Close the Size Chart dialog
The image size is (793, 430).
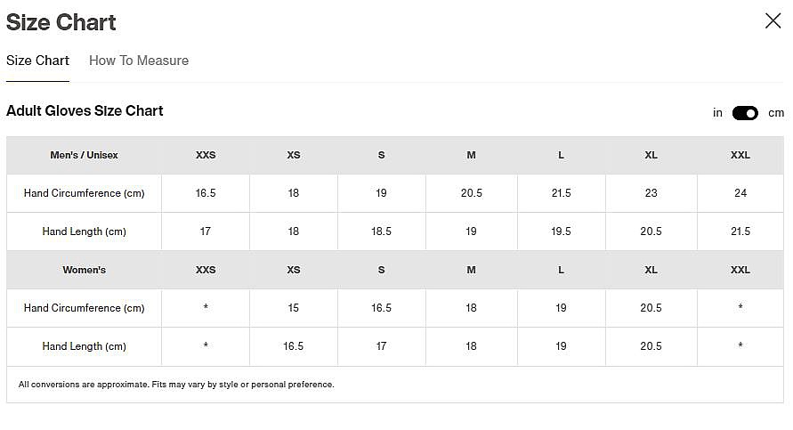tap(773, 20)
